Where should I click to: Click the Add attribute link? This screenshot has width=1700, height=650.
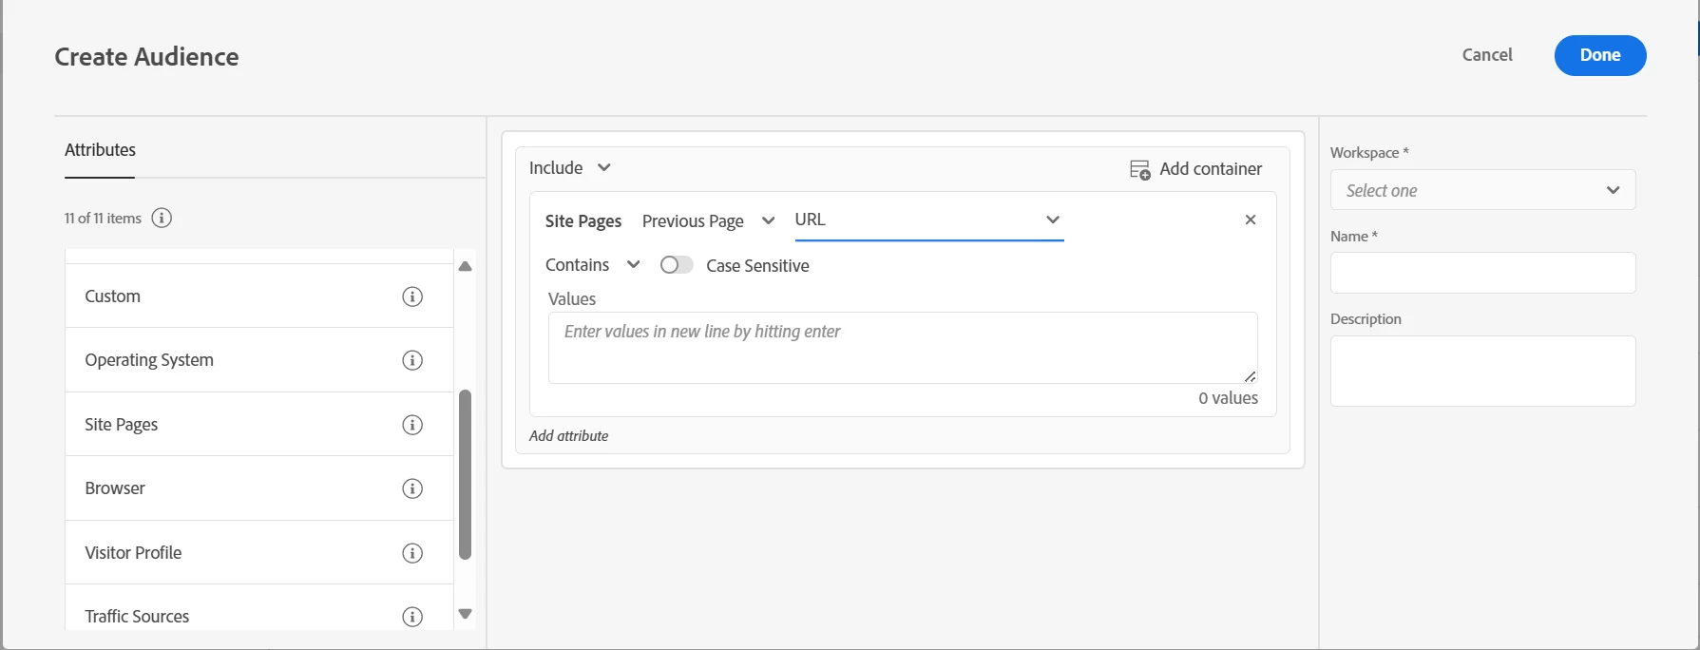point(568,436)
